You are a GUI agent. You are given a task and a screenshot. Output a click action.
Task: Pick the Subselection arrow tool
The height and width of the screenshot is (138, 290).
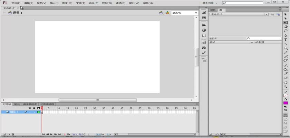coord(286,18)
